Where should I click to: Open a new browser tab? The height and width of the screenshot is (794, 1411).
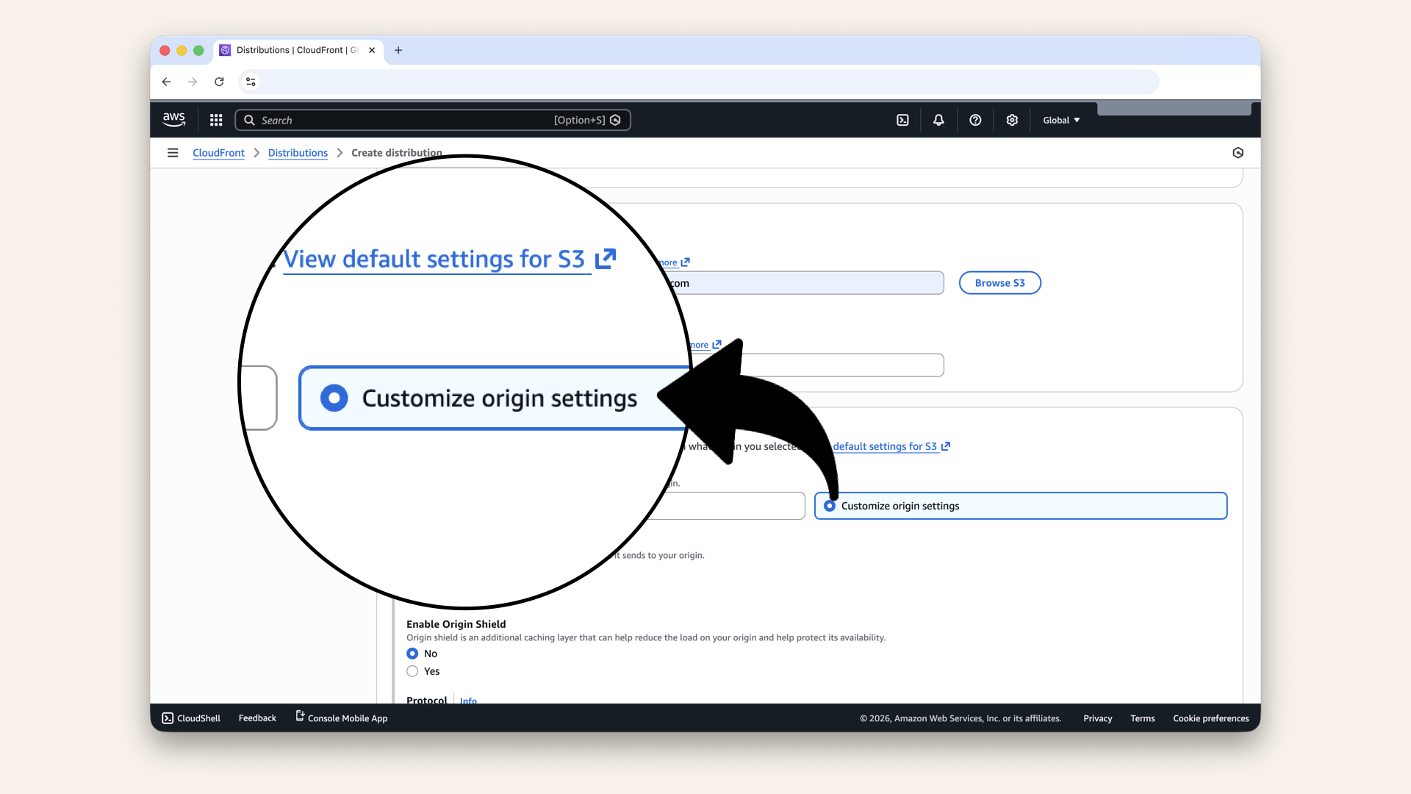(x=398, y=50)
